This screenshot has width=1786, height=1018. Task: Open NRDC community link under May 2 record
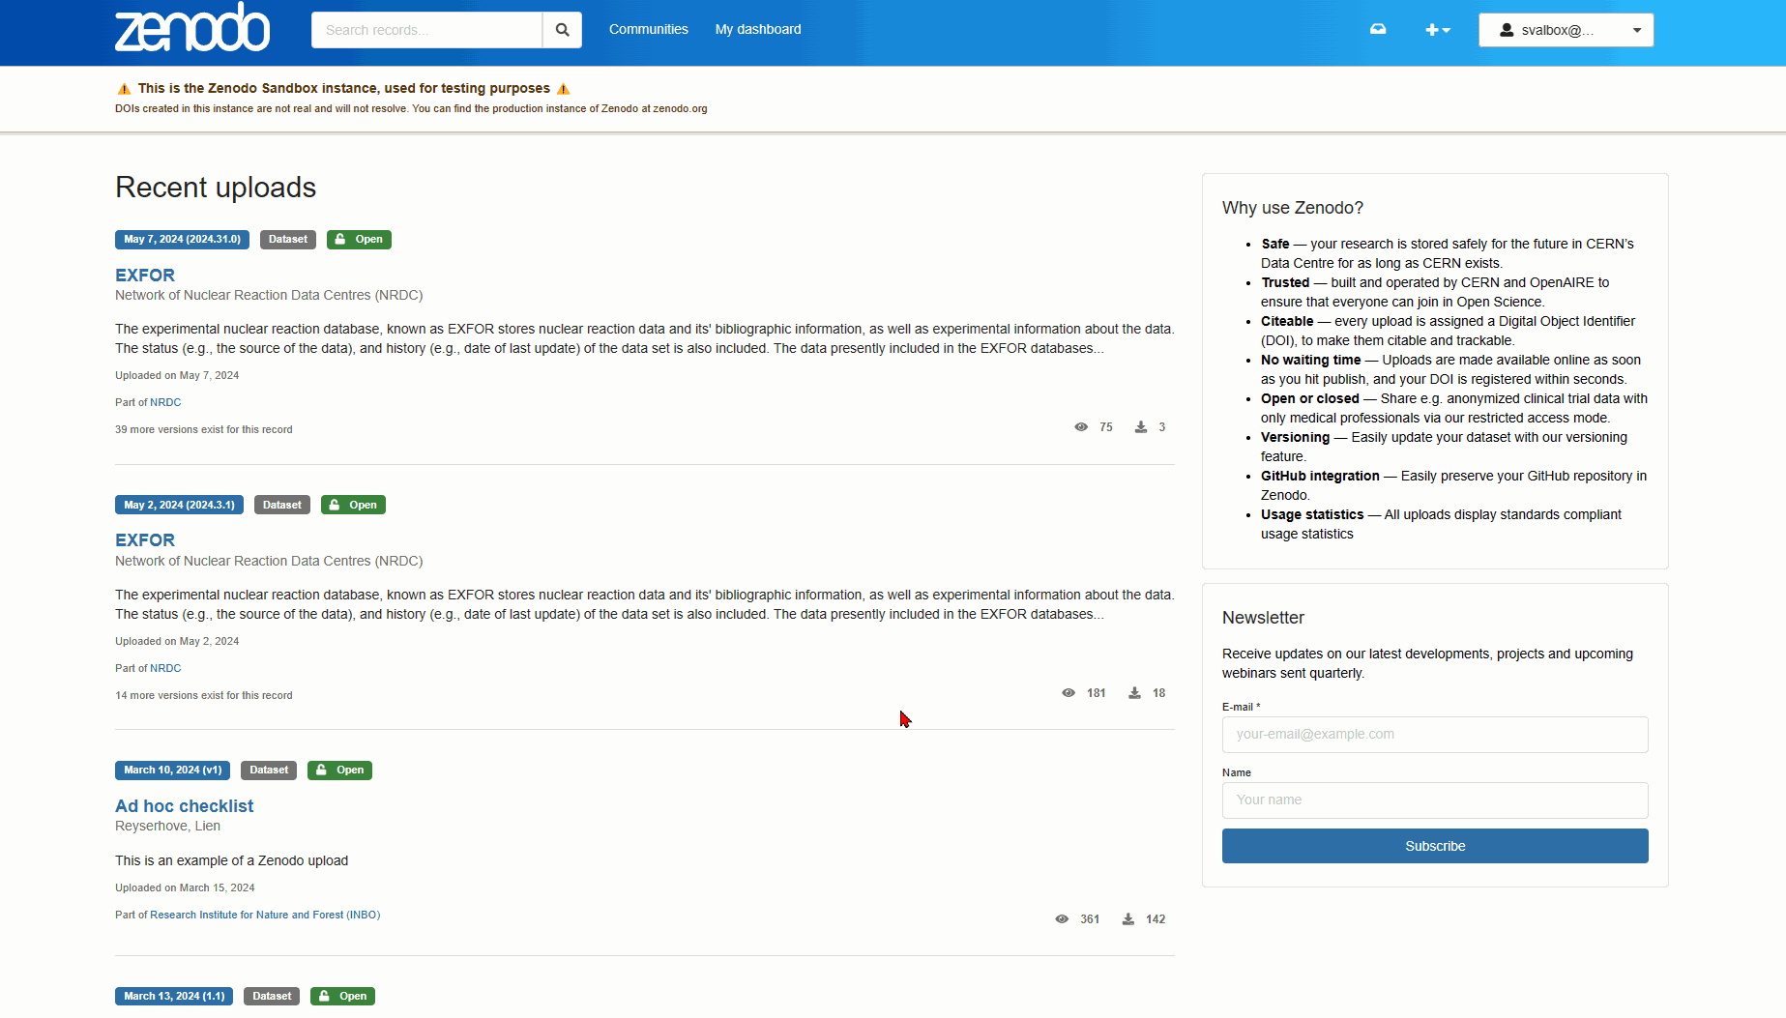point(165,669)
